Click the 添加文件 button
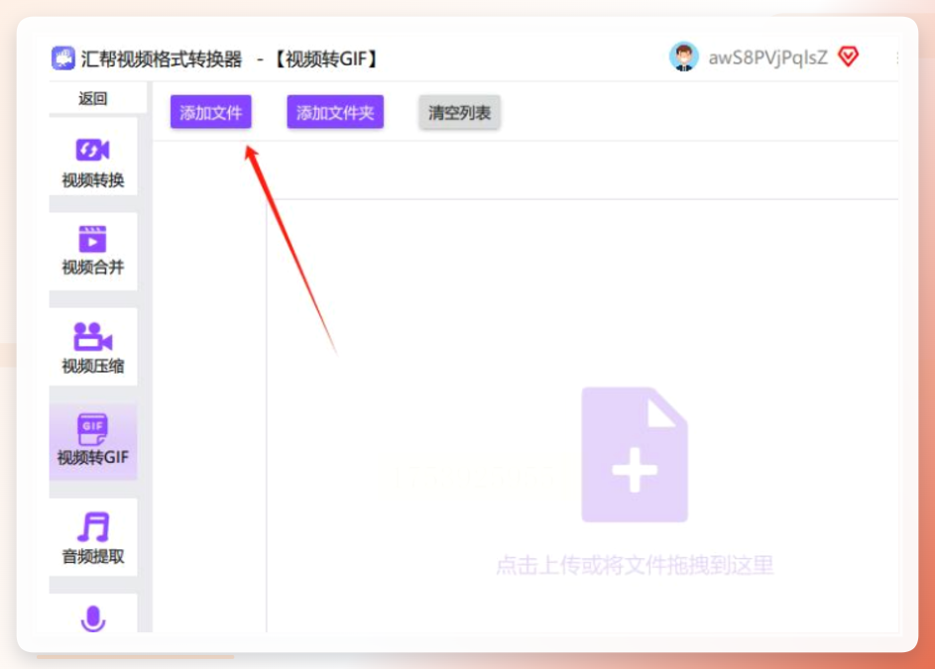This screenshot has width=935, height=669. (x=211, y=112)
